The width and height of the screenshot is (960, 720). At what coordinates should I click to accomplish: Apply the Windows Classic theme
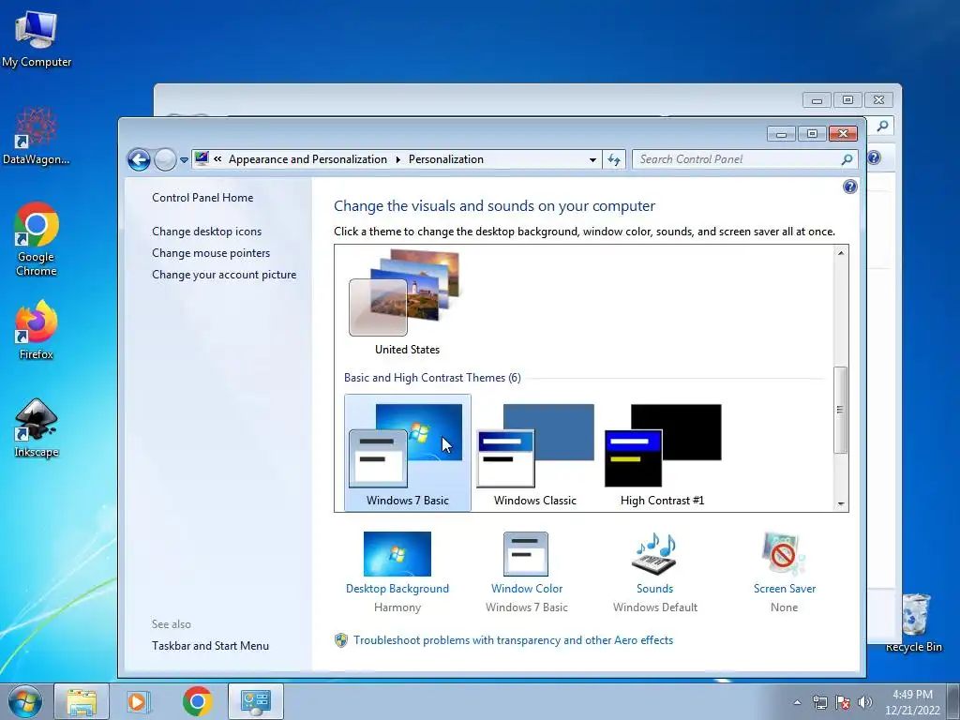(535, 453)
